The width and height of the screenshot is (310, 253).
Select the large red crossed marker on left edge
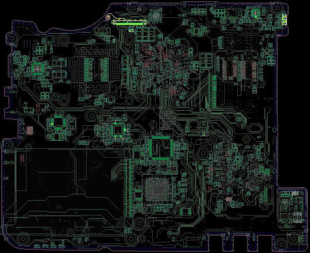(x=22, y=158)
